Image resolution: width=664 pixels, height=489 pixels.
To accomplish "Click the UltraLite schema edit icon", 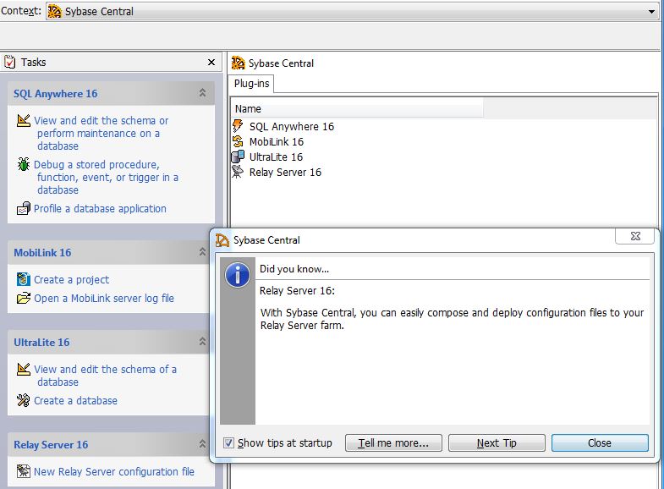I will 24,369.
